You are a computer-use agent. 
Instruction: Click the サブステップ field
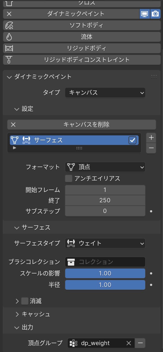tap(105, 211)
